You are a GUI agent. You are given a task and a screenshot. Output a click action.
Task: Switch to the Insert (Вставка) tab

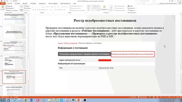pyautogui.click(x=17, y=4)
